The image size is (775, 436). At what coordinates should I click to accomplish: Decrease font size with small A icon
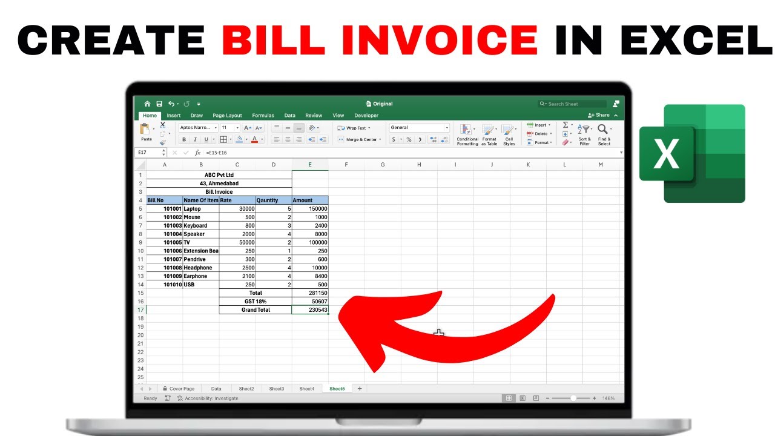259,128
